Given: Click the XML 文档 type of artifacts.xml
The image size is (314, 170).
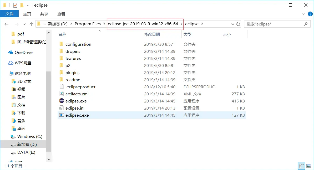Looking at the screenshot, I should coord(192,94).
